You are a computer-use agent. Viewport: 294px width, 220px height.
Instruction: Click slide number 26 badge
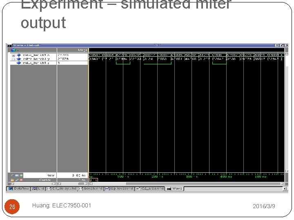pyautogui.click(x=12, y=207)
